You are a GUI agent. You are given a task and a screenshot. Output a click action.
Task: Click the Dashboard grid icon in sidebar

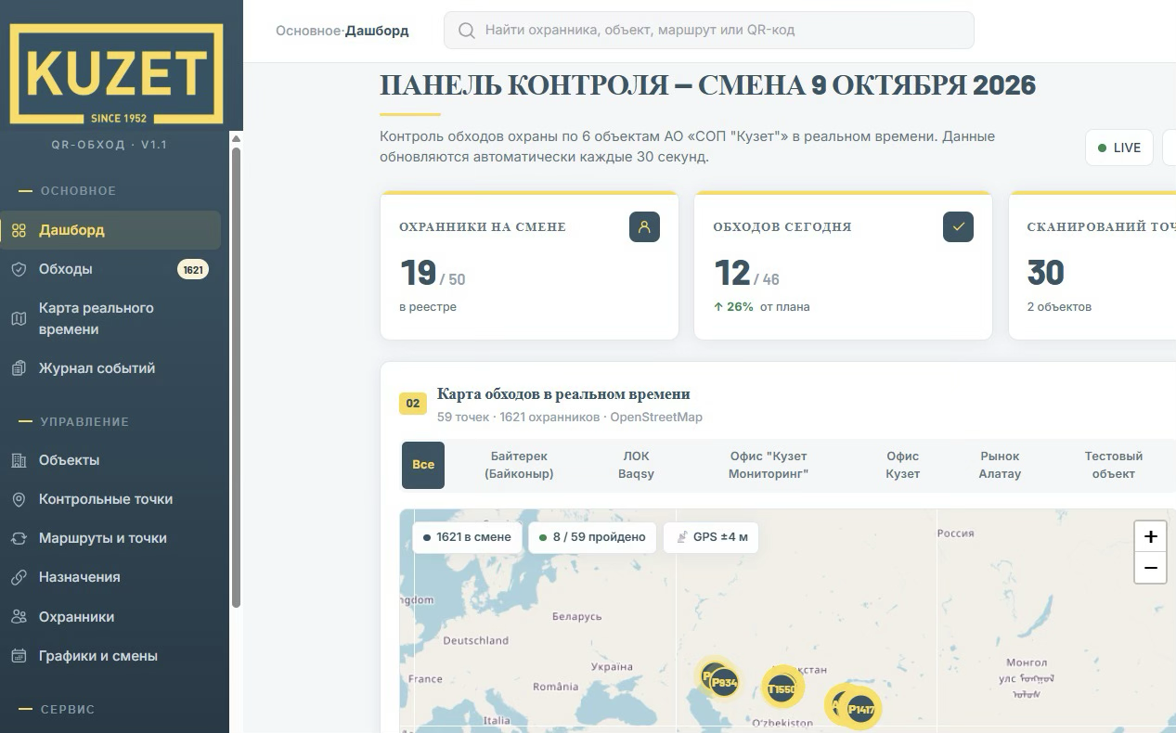(x=19, y=230)
